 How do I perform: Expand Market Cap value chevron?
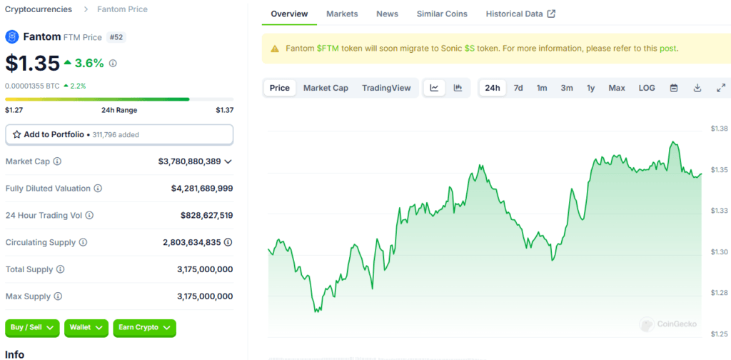point(228,162)
